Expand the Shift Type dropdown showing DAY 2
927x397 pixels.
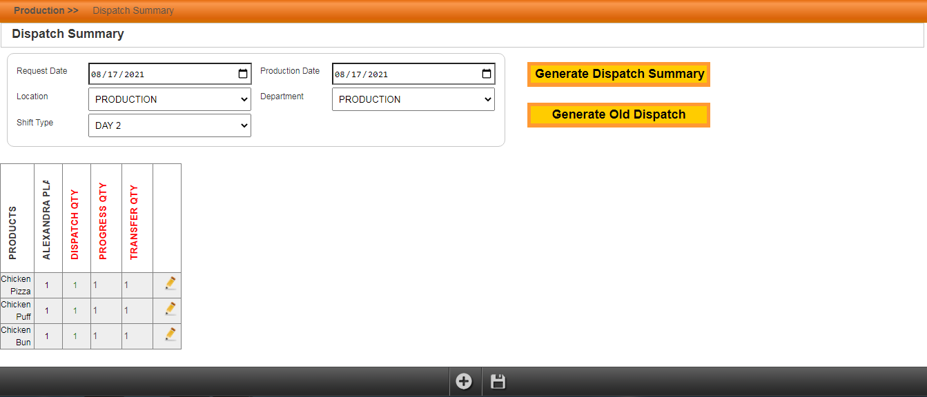(170, 125)
